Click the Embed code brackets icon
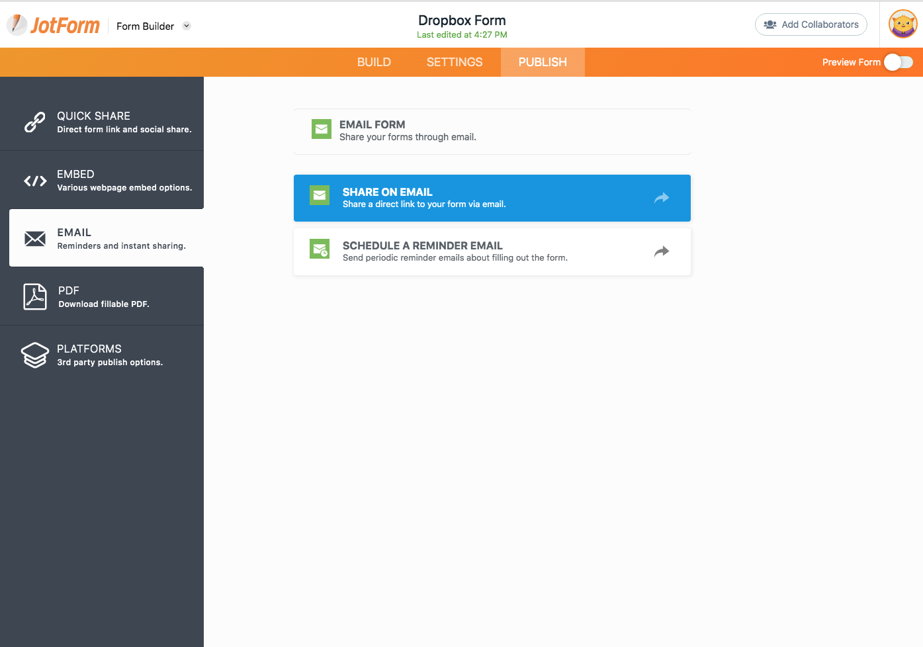 tap(35, 181)
